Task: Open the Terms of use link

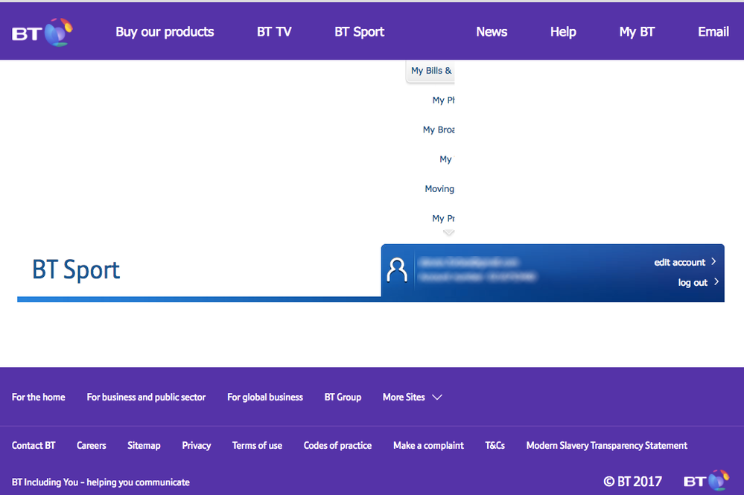Action: (x=257, y=445)
